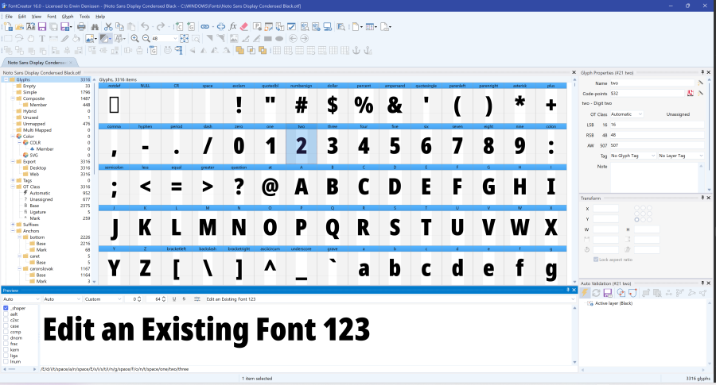This screenshot has width=716, height=385.
Task: Increase the preview font size 64 stepper
Action: 164,298
